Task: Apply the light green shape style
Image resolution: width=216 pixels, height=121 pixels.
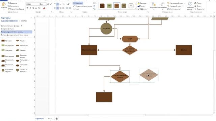Action: coord(109,6)
